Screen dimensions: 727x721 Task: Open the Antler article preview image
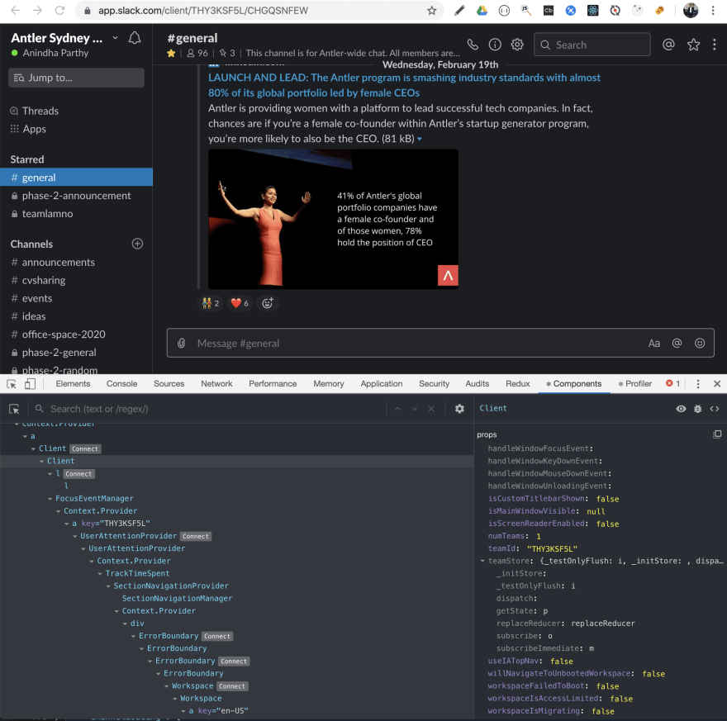334,219
